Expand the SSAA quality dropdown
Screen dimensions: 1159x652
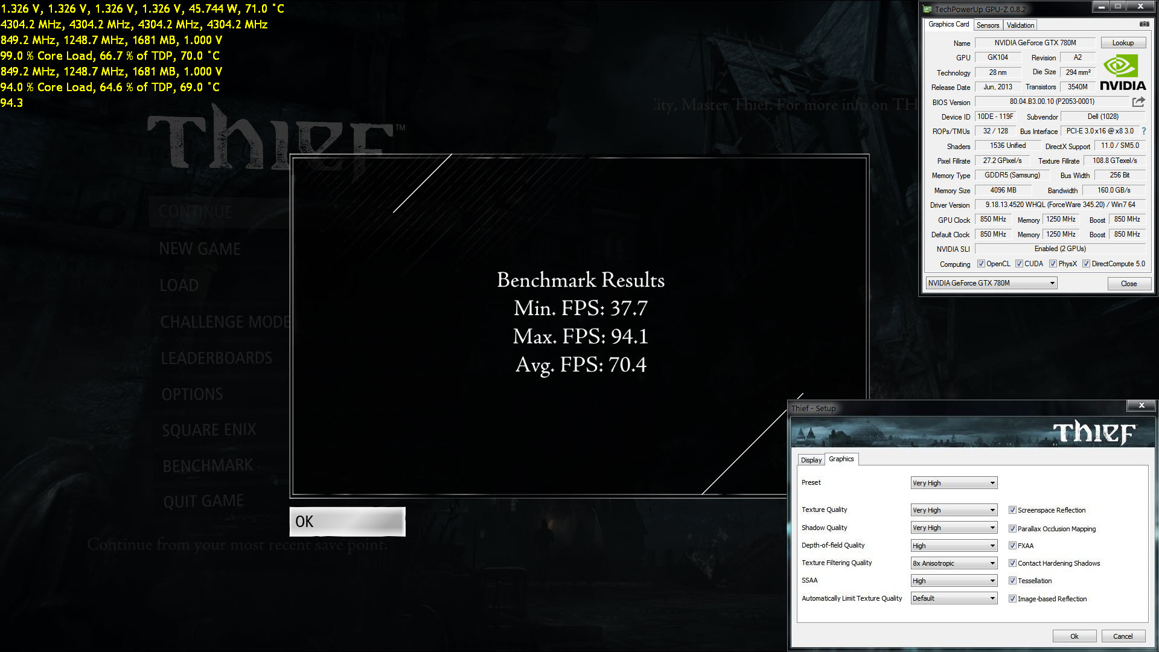tap(954, 581)
